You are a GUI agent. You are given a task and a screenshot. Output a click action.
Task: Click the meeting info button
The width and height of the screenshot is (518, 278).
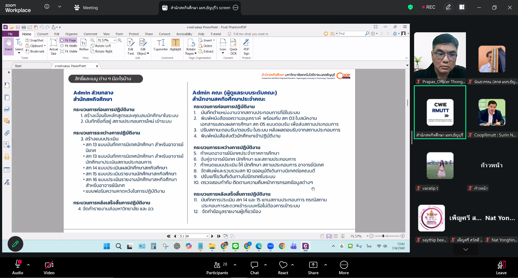[x=47, y=6]
